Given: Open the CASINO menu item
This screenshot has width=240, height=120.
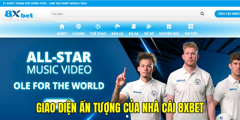Looking at the screenshot, I should point(79,34).
